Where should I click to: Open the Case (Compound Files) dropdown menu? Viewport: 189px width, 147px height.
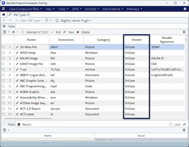[x=26, y=9]
